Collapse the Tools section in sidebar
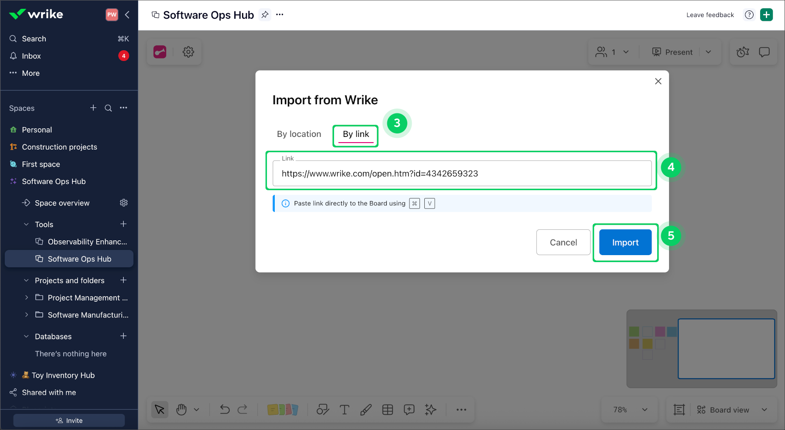The width and height of the screenshot is (785, 430). pyautogui.click(x=26, y=224)
